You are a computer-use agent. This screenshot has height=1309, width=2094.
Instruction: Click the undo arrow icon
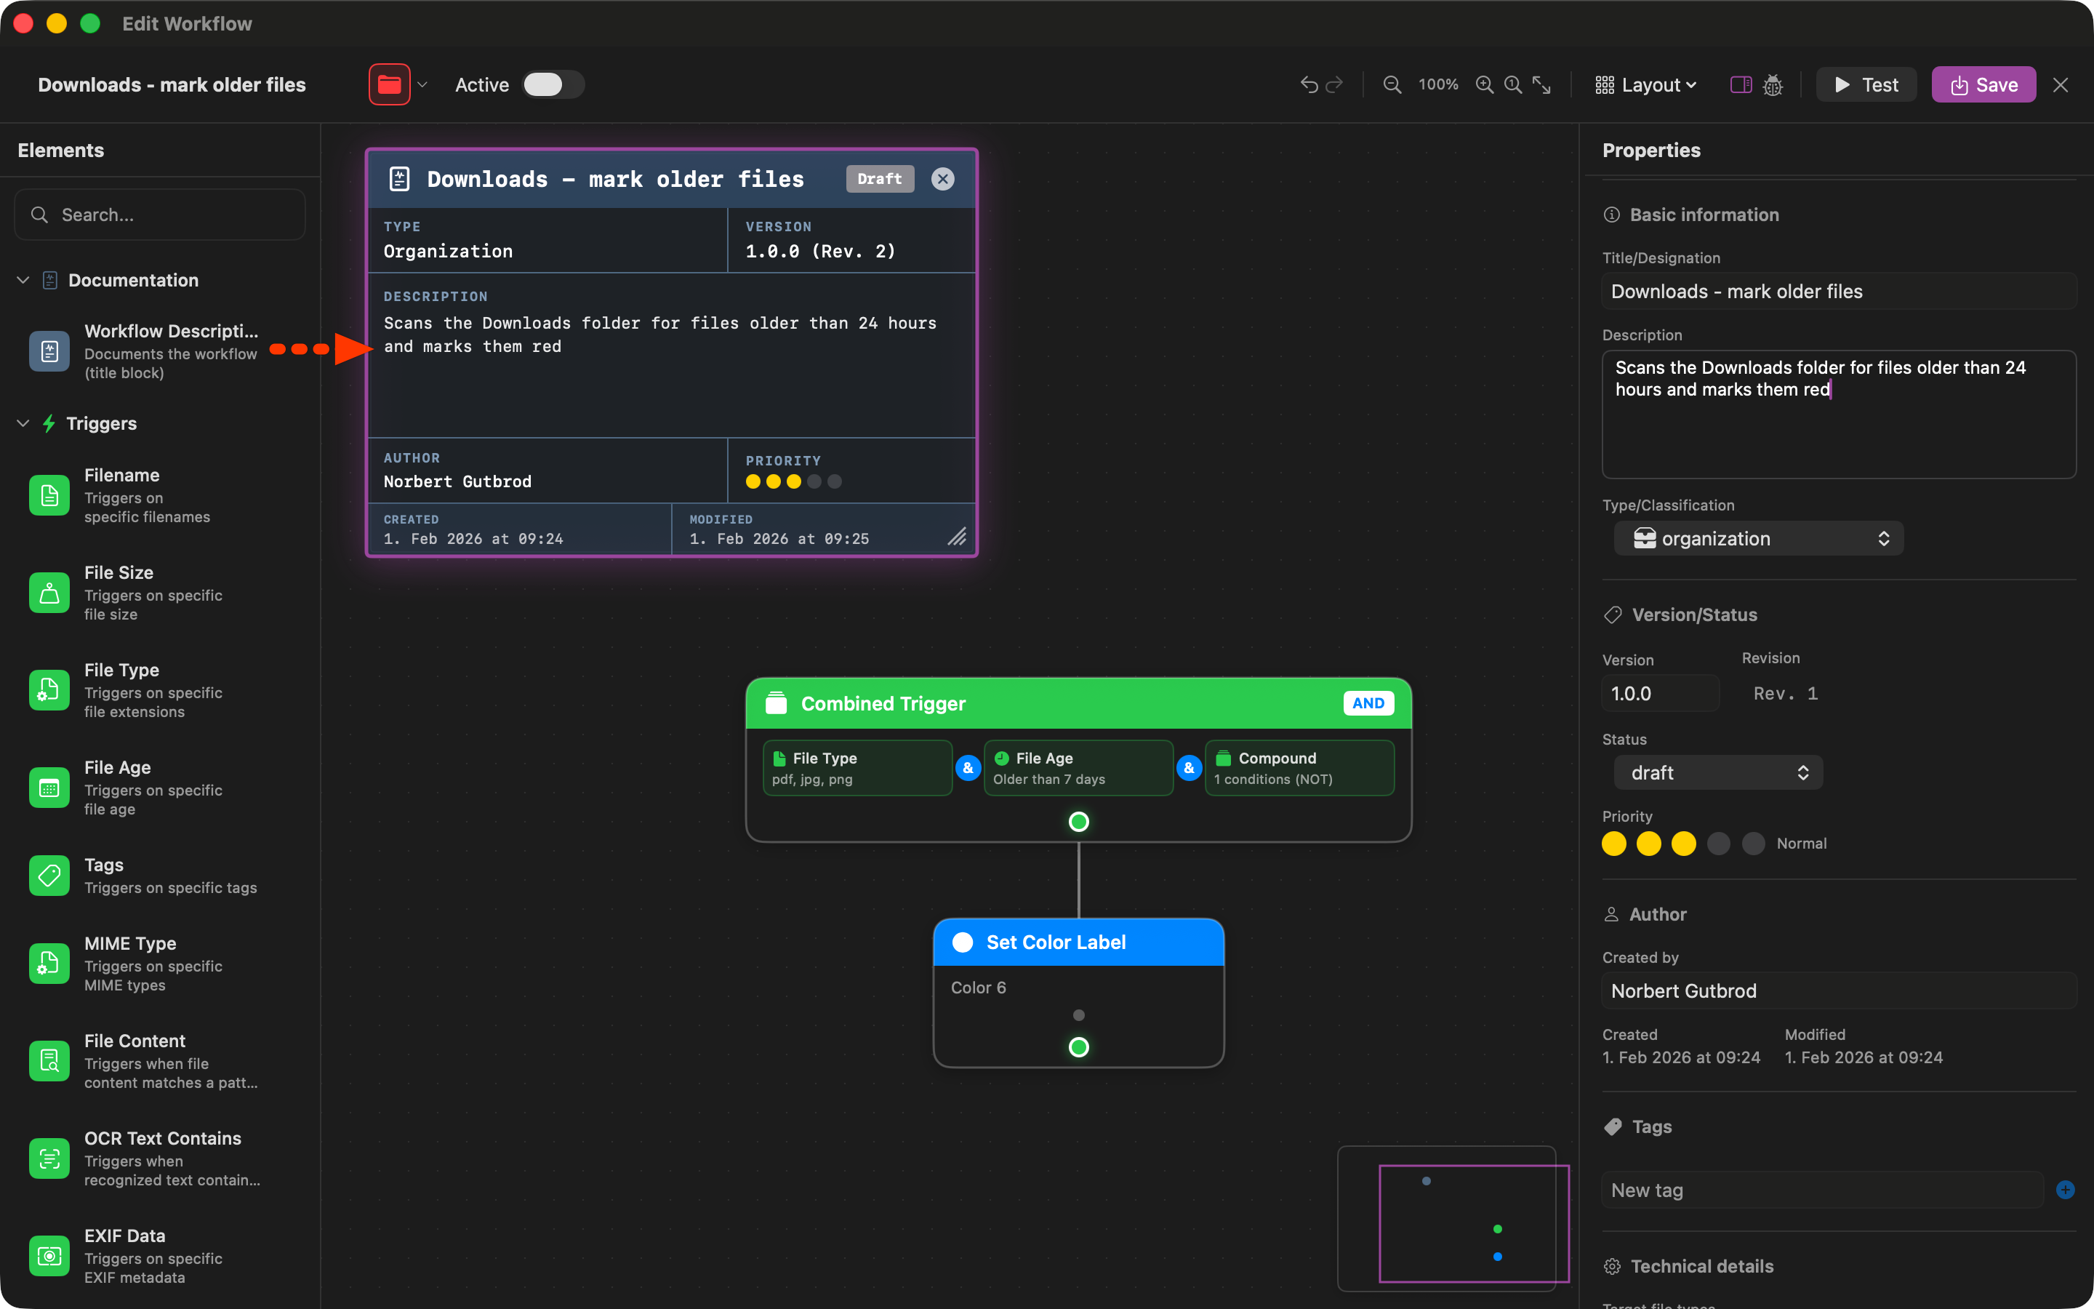tap(1308, 85)
